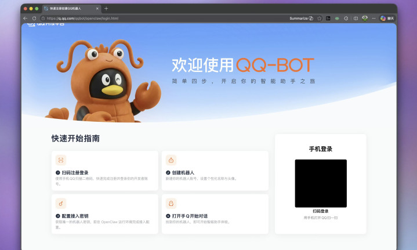The image size is (417, 250).
Task: Open the three-dot browser settings menu
Action: pos(374,19)
